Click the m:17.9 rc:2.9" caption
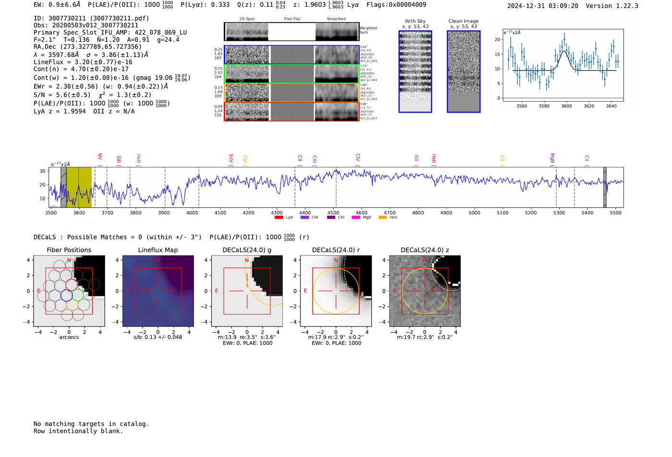This screenshot has height=457, width=672. pos(336,337)
